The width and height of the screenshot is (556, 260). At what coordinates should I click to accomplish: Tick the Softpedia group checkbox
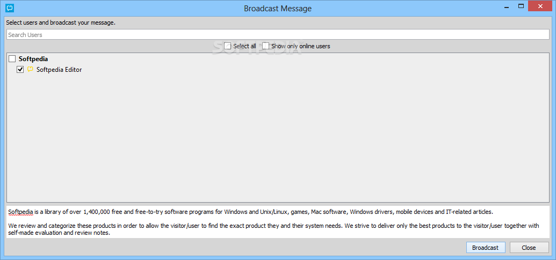[12, 59]
